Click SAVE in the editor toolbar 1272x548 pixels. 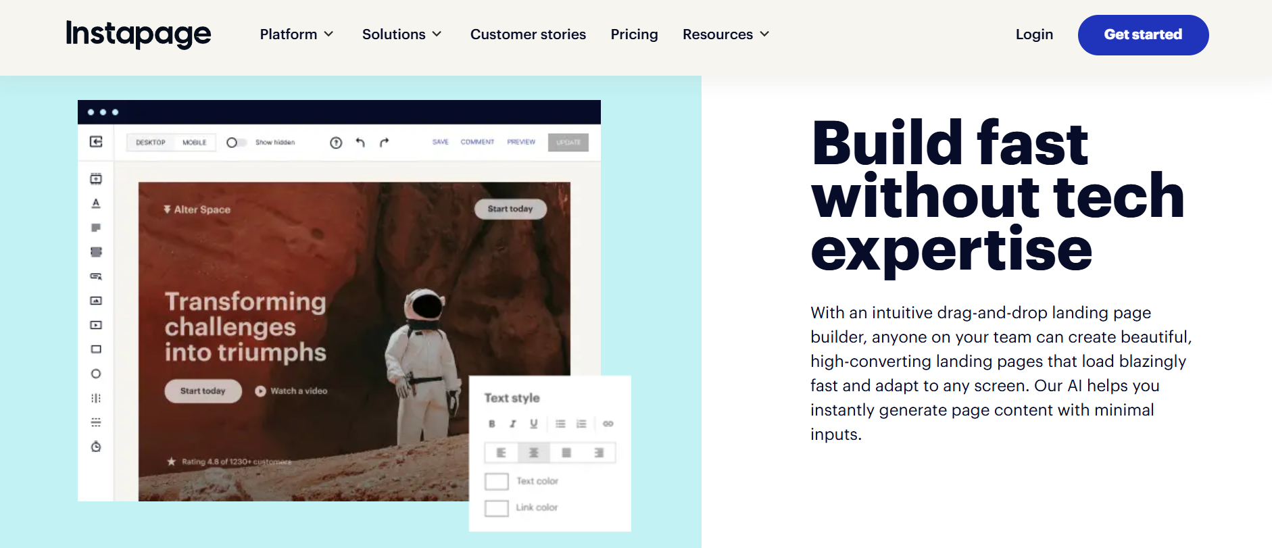pyautogui.click(x=441, y=142)
